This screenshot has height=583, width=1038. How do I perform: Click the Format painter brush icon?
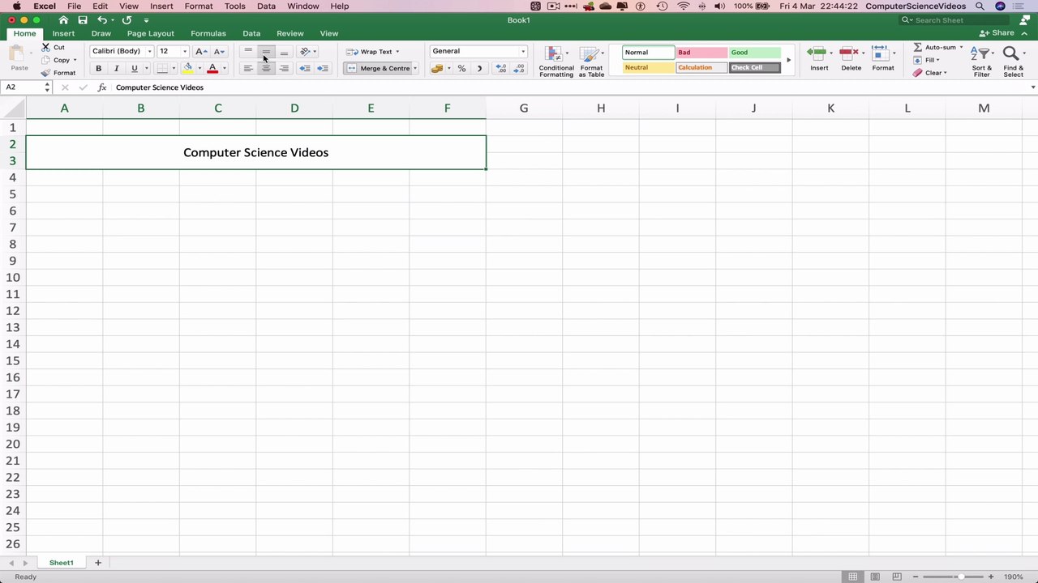tap(46, 73)
